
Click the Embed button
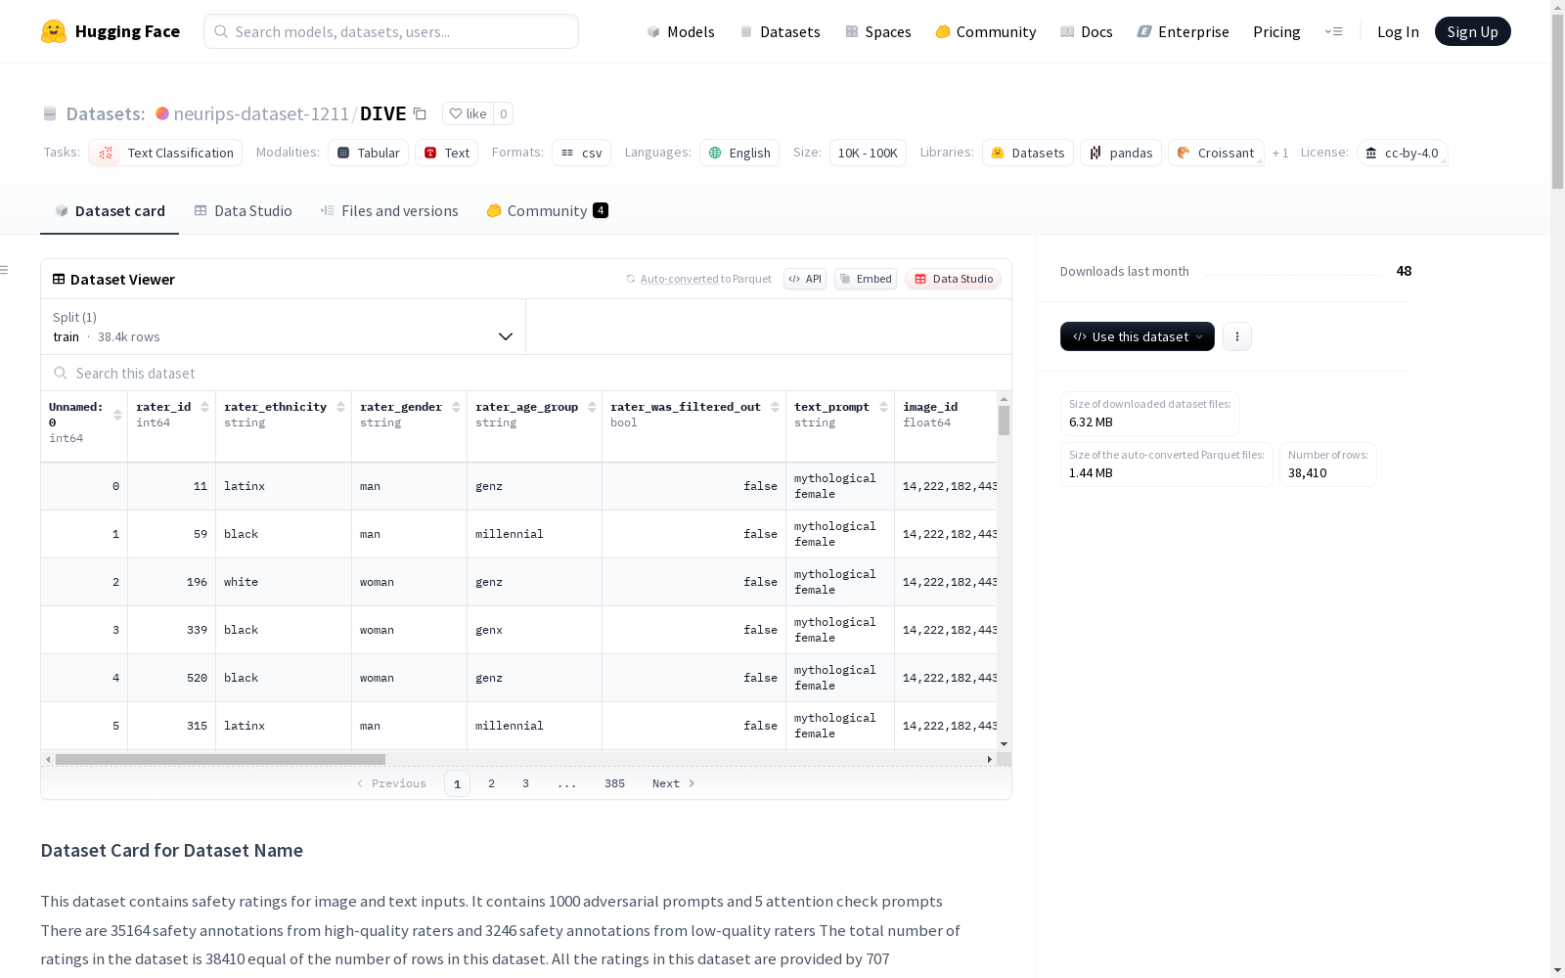point(866,279)
